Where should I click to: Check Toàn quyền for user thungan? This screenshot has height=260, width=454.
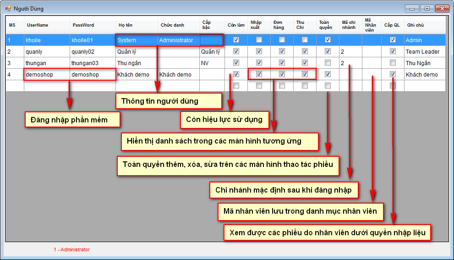click(328, 63)
